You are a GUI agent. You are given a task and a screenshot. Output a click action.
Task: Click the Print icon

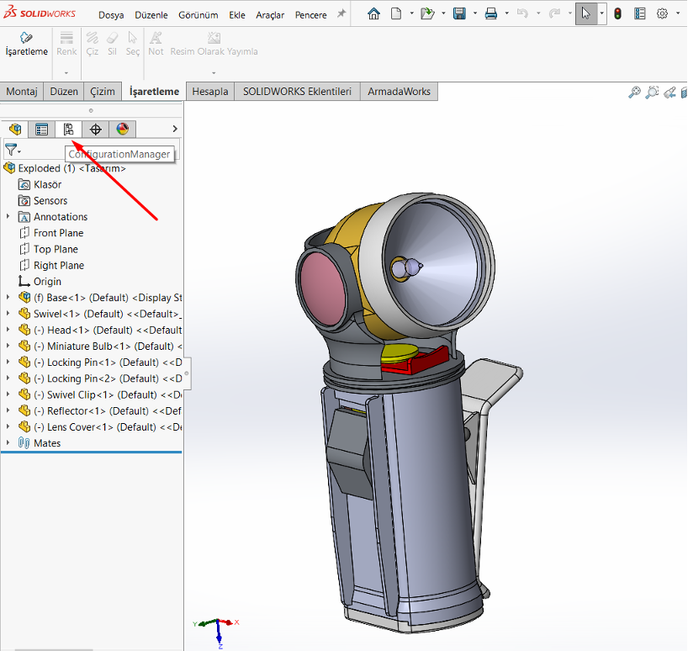tap(491, 13)
